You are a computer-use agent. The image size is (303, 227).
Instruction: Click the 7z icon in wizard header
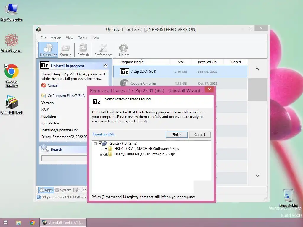[96, 101]
